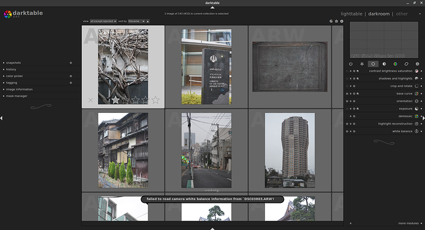Select the effects group icon
The height and width of the screenshot is (230, 425).
point(418,64)
